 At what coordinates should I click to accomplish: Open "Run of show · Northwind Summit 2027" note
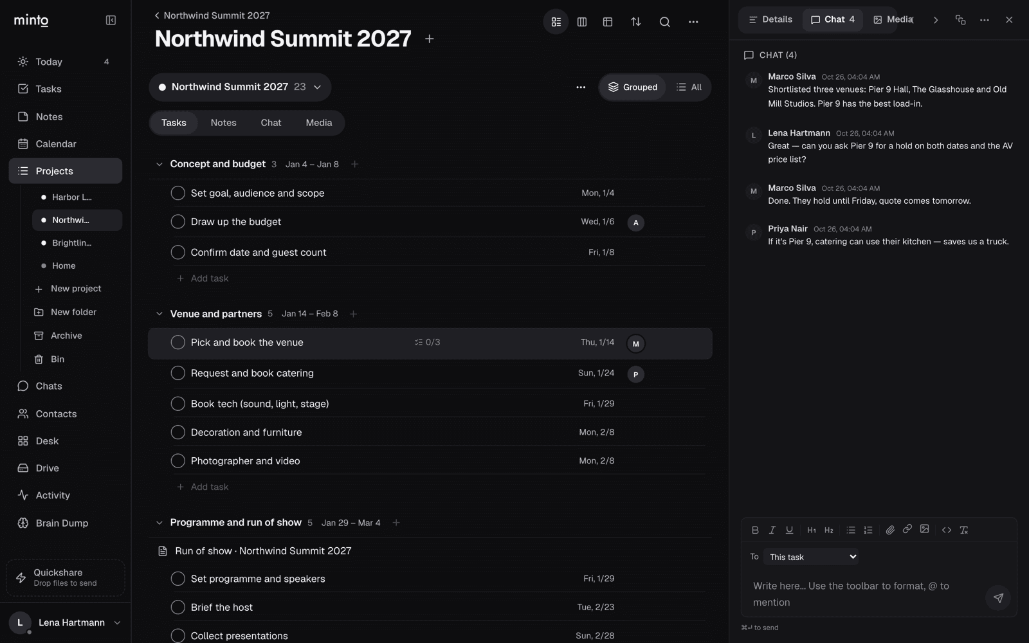(263, 551)
